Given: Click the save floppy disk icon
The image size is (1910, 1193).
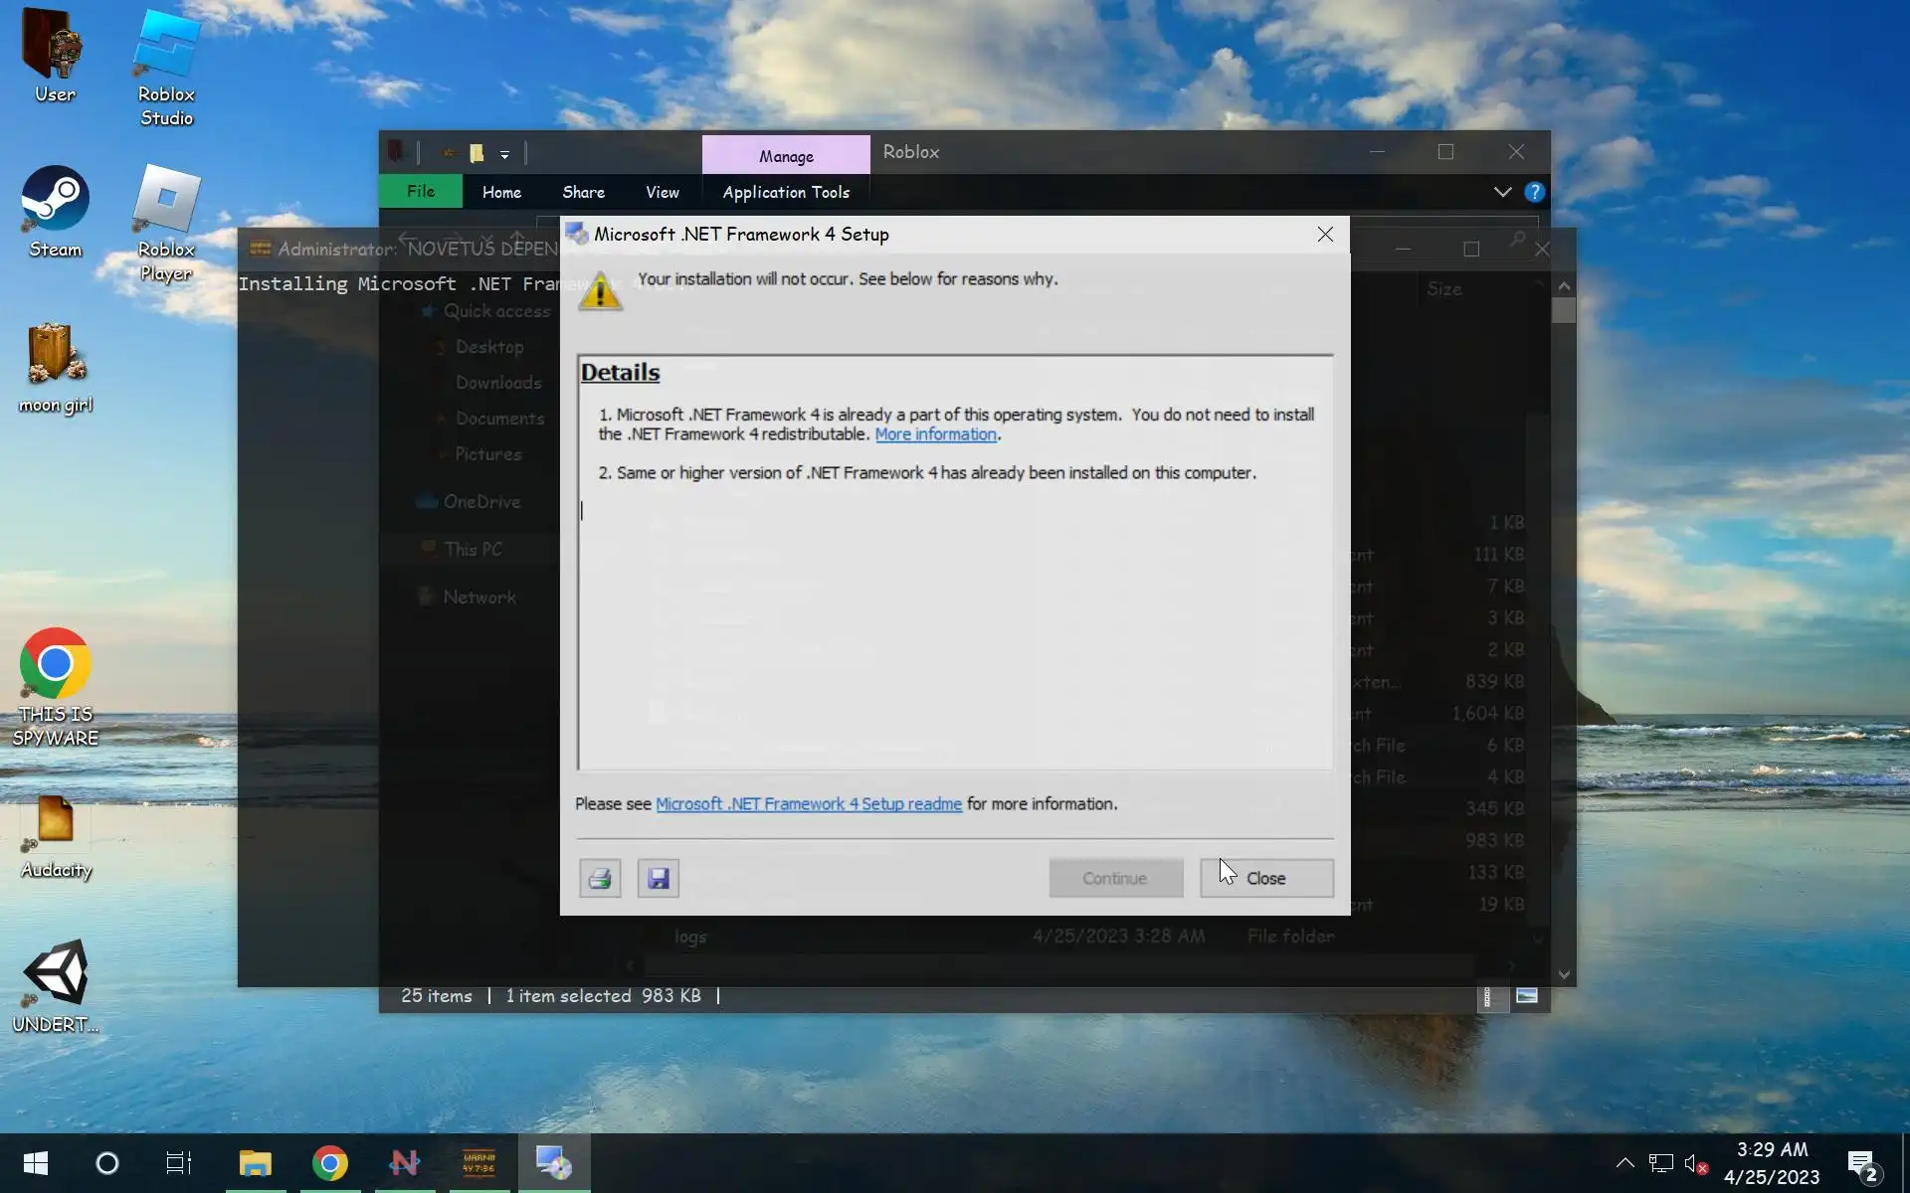Looking at the screenshot, I should coord(658,879).
